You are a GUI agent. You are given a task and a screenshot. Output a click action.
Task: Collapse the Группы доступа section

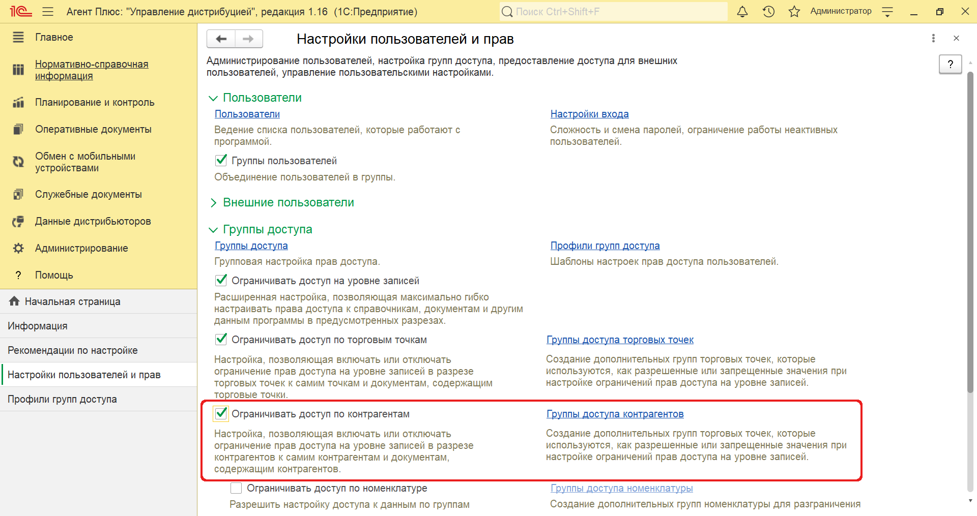(x=213, y=230)
